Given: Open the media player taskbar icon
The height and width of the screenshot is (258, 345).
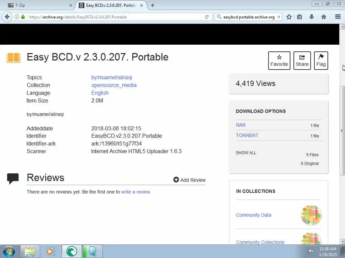Looking at the screenshot, I should pyautogui.click(x=50, y=251).
